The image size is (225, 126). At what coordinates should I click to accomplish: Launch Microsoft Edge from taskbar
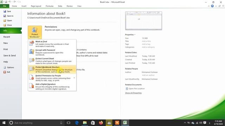pyautogui.click(x=77, y=123)
